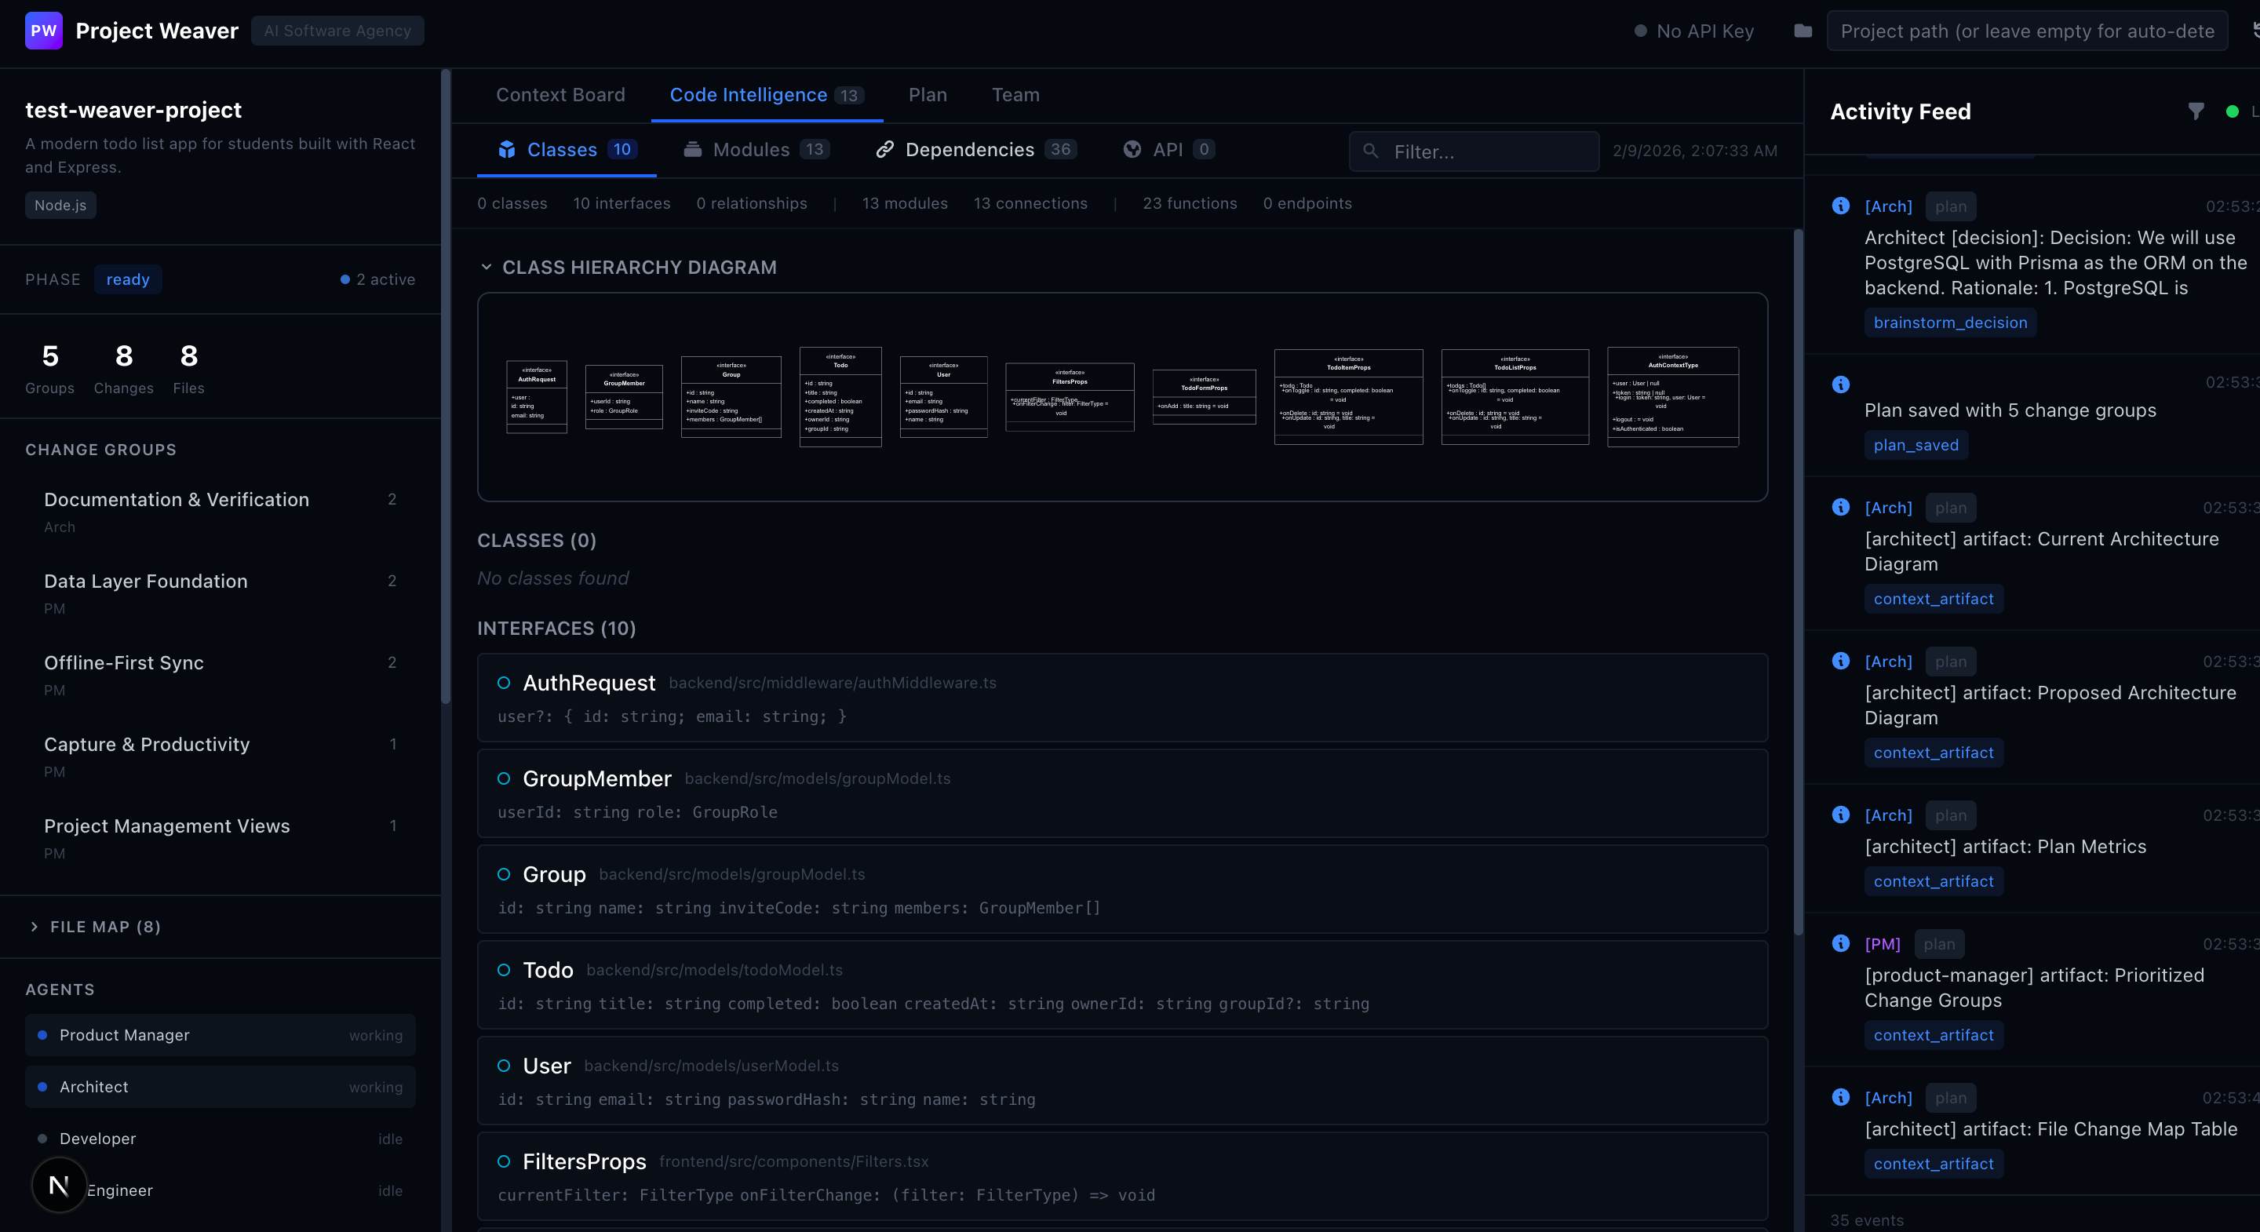Click the PW logo icon
Screen dimensions: 2260x1232
click(43, 31)
